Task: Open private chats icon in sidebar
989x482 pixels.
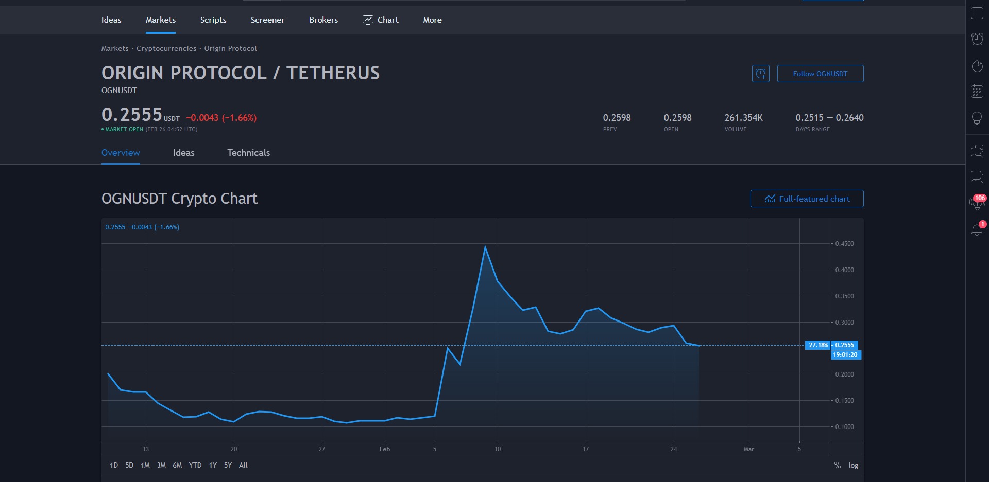Action: [x=977, y=177]
